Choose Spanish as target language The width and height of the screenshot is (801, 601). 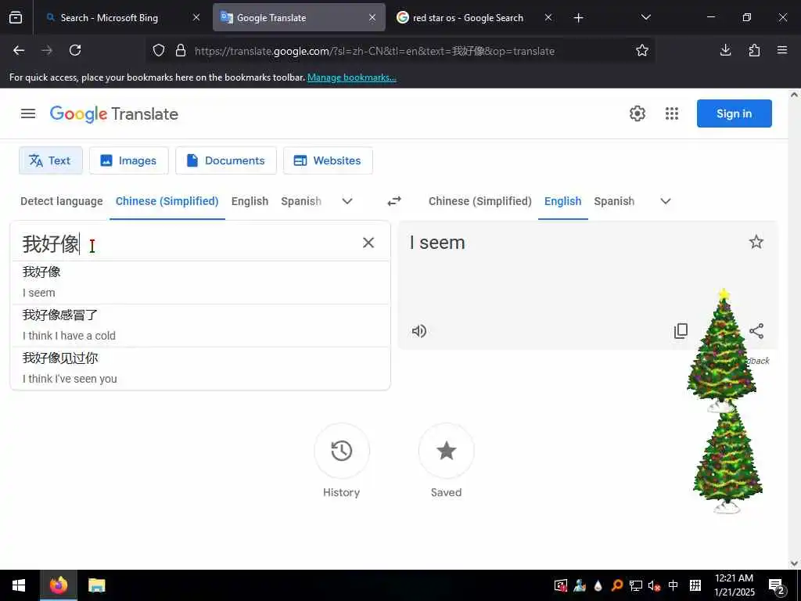pyautogui.click(x=614, y=201)
